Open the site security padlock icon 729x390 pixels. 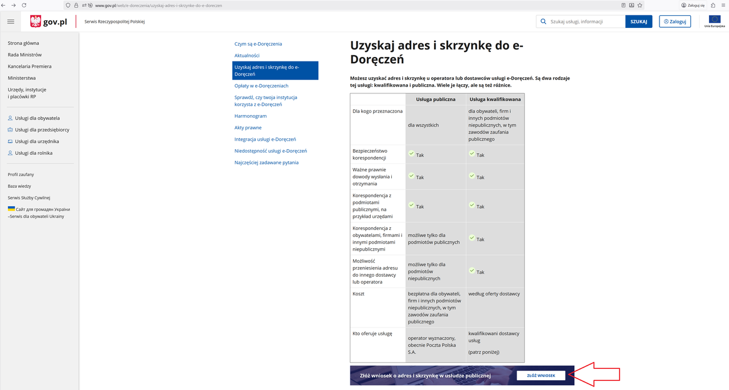pos(76,5)
